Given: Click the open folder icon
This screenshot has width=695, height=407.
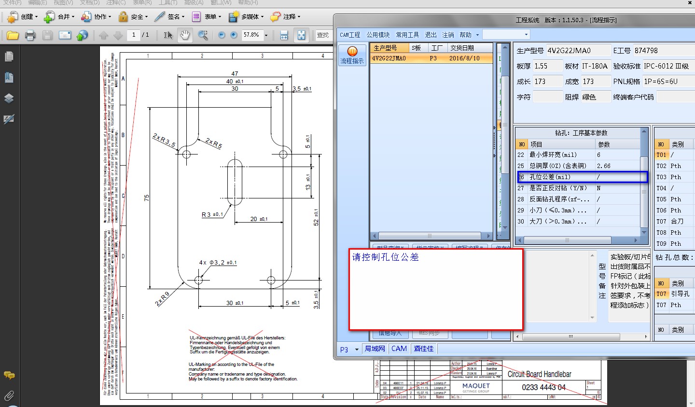Looking at the screenshot, I should point(13,35).
